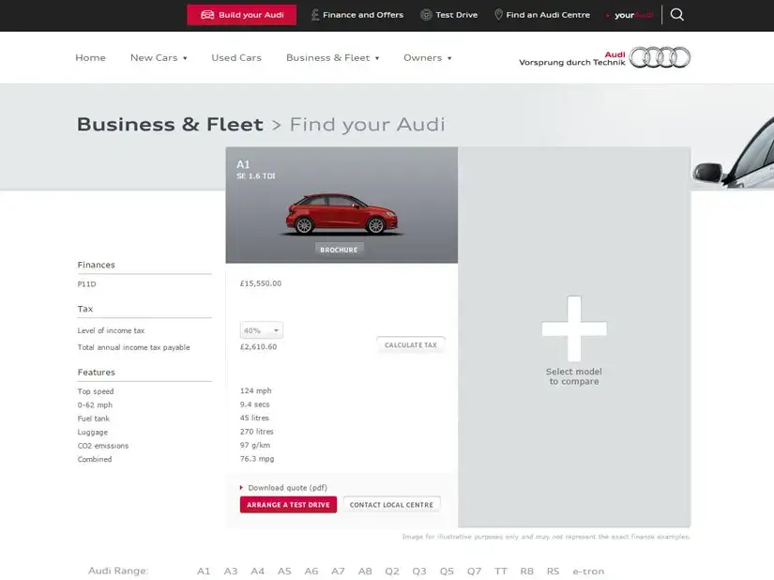Click the car icon in Build your Audi
This screenshot has height=580, width=774.
click(207, 15)
